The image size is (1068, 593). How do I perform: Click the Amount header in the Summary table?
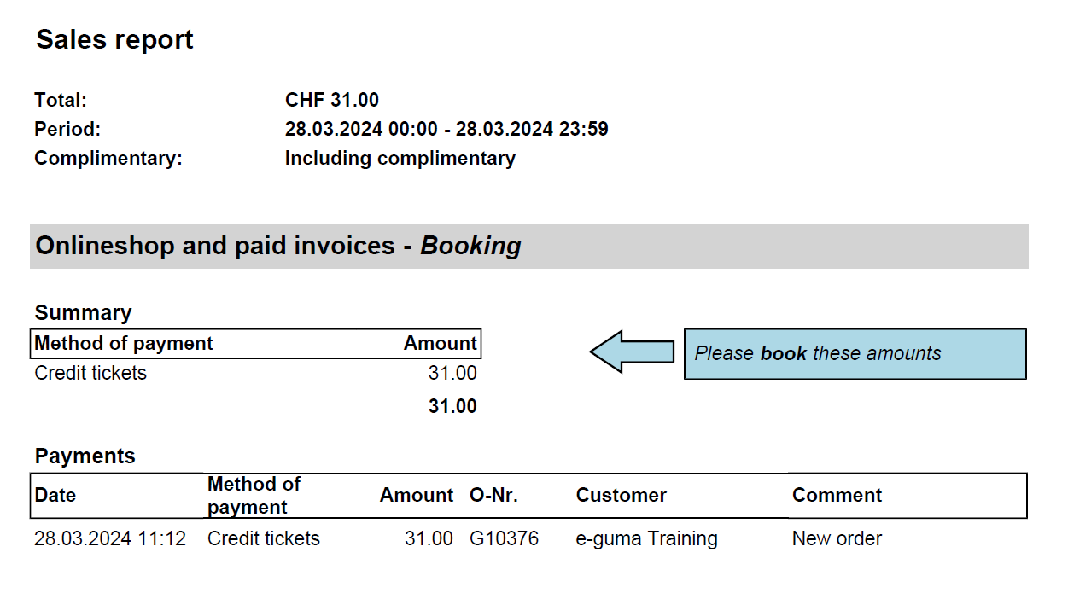point(441,343)
